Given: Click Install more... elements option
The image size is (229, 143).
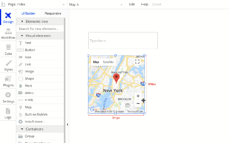Looking at the screenshot, I should [35, 121].
